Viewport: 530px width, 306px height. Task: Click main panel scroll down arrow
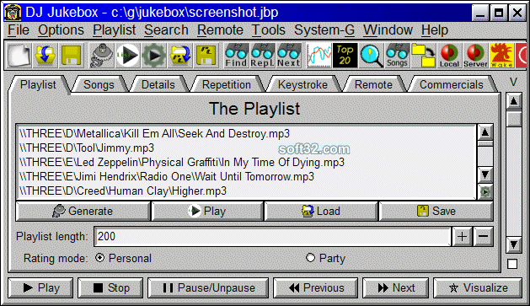514,244
